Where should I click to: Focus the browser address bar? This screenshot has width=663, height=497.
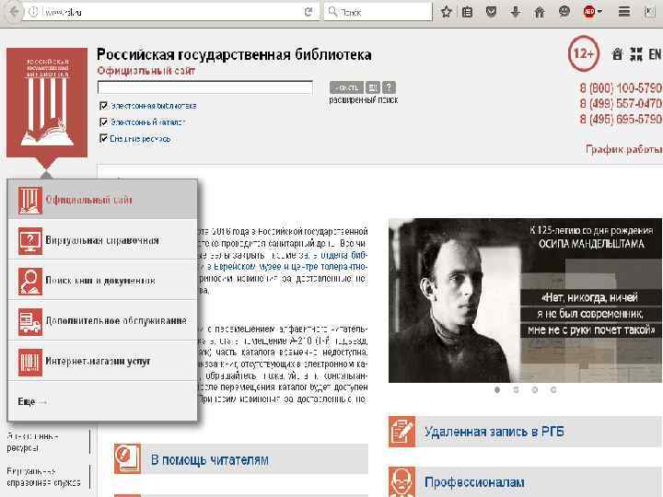pos(173,12)
